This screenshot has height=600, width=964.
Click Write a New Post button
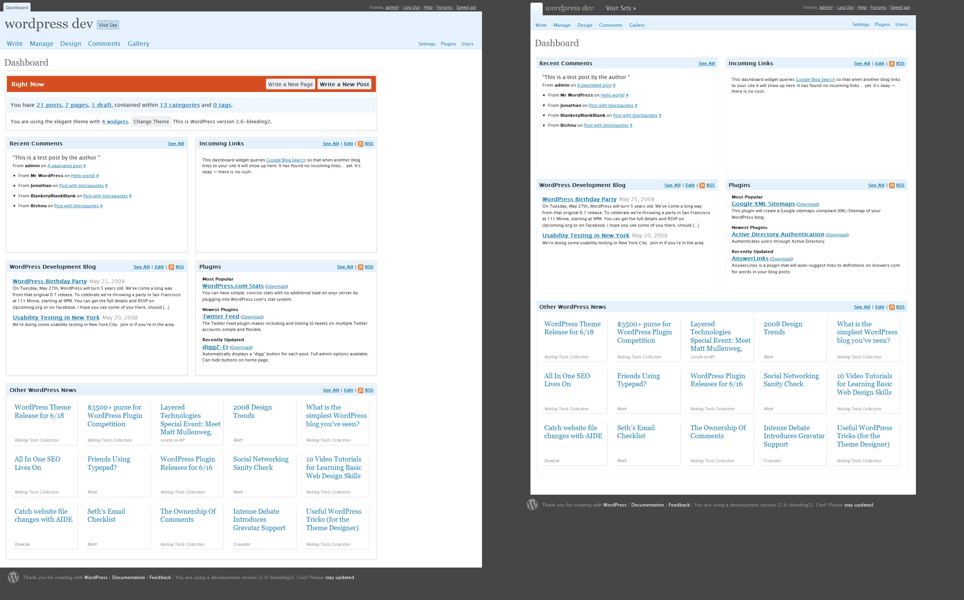[344, 84]
